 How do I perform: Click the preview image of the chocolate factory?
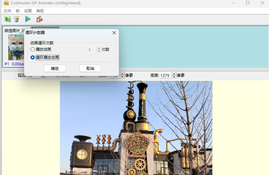(x=136, y=128)
